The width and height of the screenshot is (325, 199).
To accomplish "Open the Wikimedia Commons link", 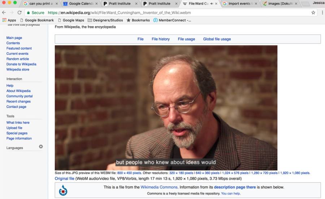I will [159, 187].
